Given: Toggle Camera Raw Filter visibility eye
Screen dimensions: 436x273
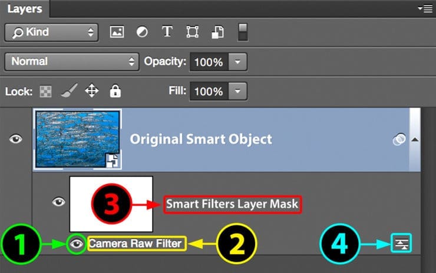Looking at the screenshot, I should pyautogui.click(x=77, y=244).
